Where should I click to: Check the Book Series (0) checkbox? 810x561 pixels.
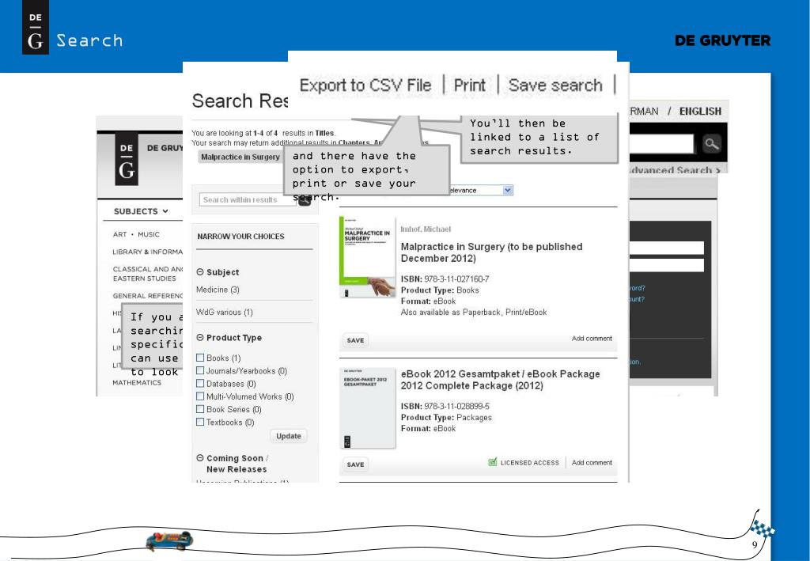pyautogui.click(x=200, y=409)
